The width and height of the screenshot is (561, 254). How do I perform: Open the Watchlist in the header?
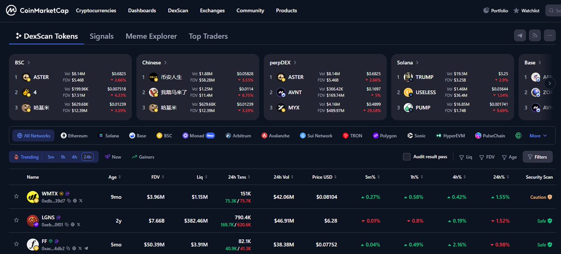tap(526, 10)
